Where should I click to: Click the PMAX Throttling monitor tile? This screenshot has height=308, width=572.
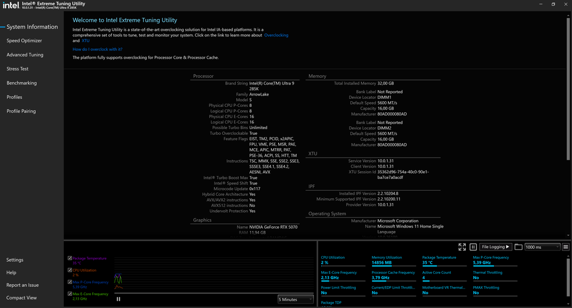pyautogui.click(x=495, y=291)
